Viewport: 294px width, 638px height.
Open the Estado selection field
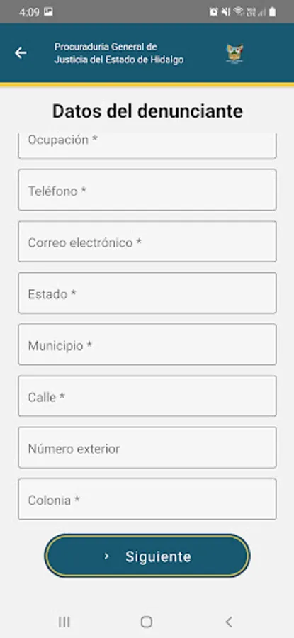(147, 293)
